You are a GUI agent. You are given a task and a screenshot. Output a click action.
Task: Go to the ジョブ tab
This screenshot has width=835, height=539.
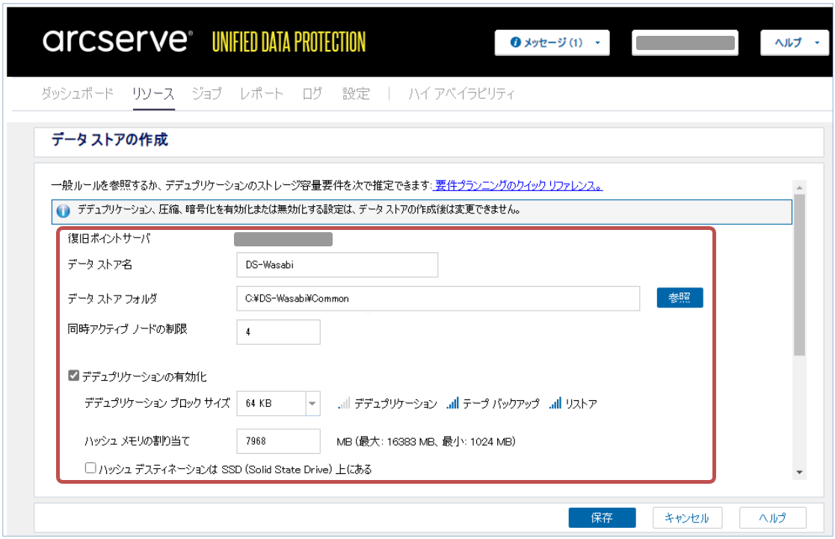point(206,93)
